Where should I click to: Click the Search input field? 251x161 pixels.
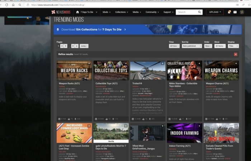point(187,12)
